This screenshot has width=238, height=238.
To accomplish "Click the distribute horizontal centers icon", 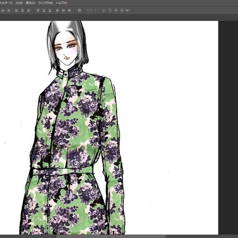I will click(63, 10).
